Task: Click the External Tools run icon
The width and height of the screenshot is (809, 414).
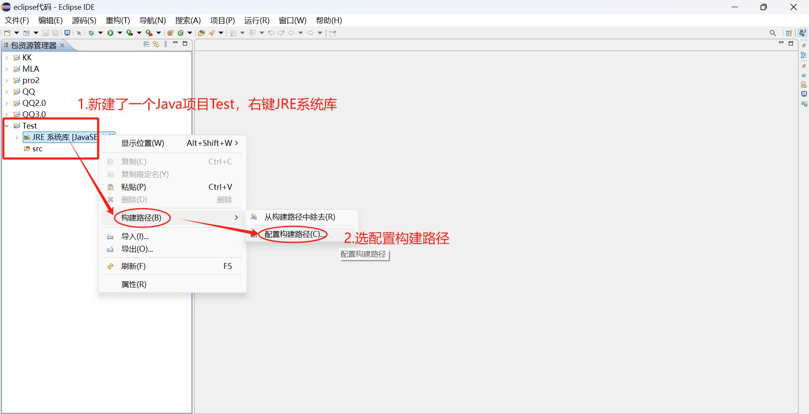Action: coord(149,33)
